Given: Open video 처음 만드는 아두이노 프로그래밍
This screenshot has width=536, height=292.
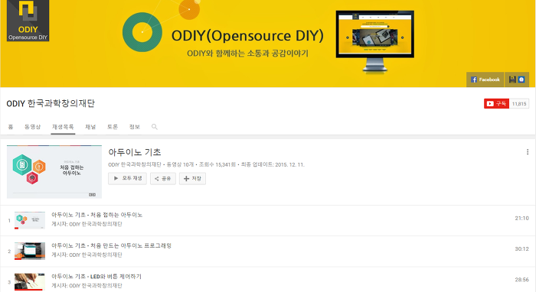Looking at the screenshot, I should pyautogui.click(x=112, y=245).
